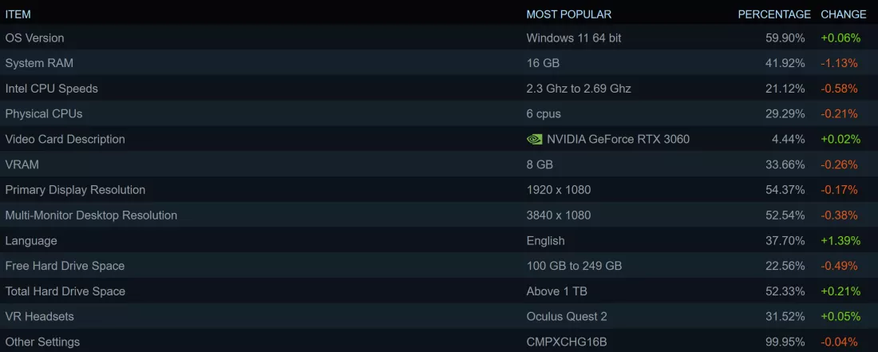This screenshot has width=878, height=352.
Task: Expand Total Hard Drive Space row
Action: click(x=439, y=291)
